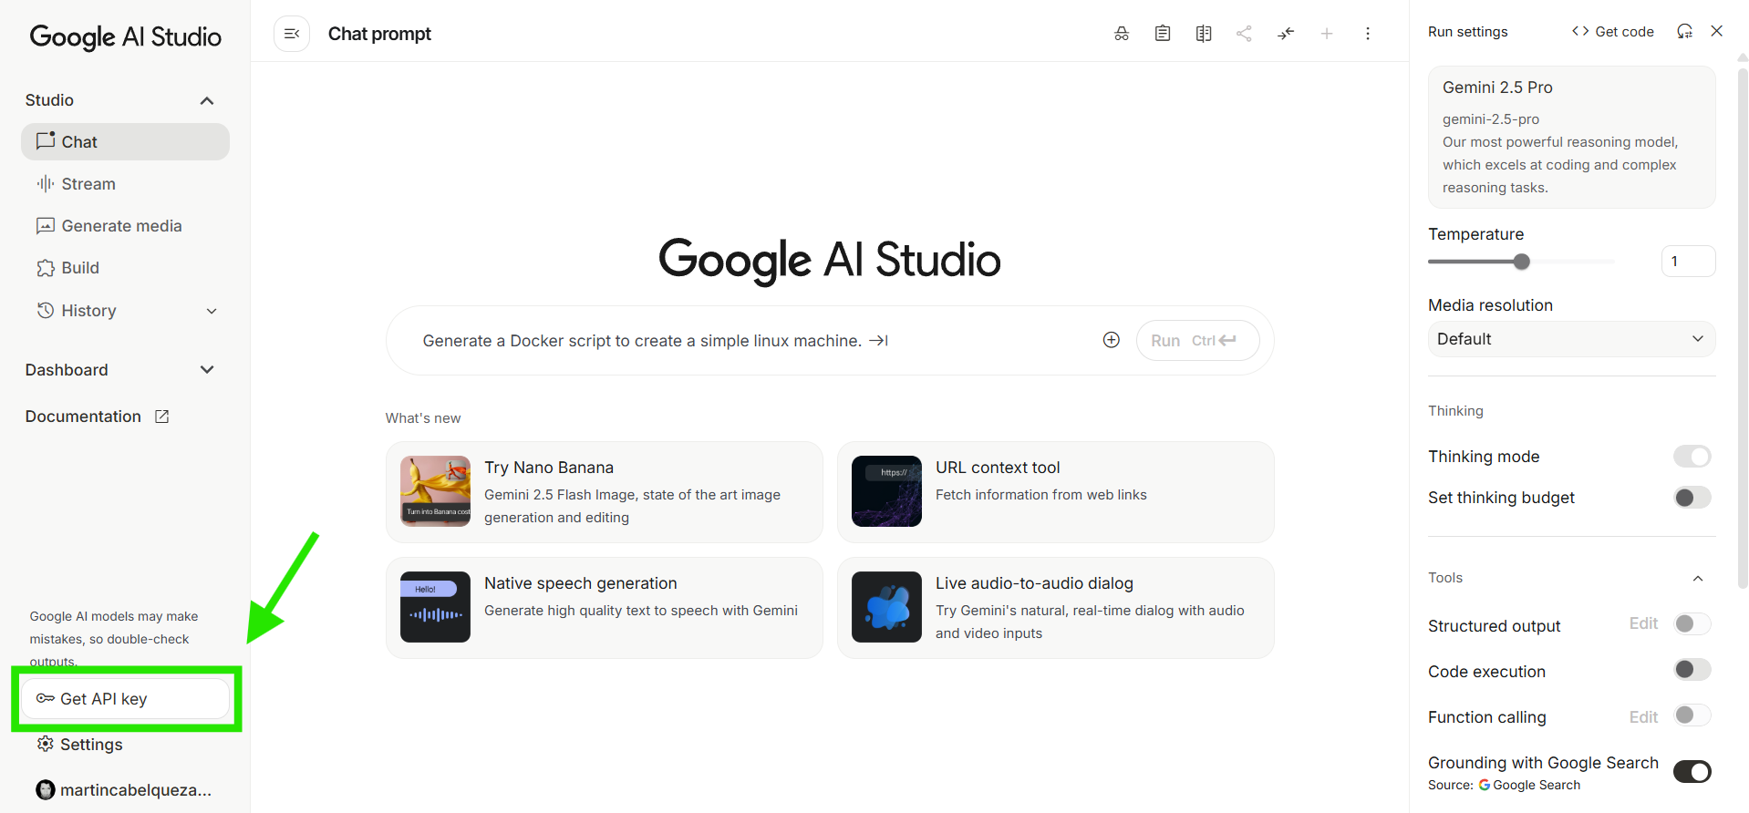Collapse the left navigation sidebar icon
1749x813 pixels.
point(292,34)
